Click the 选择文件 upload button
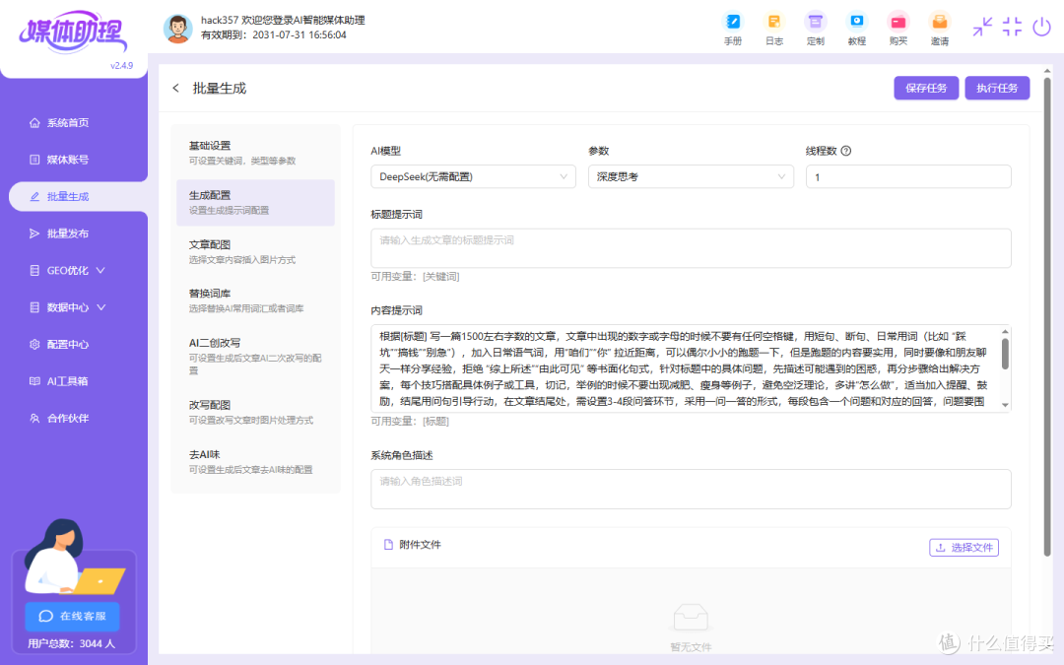Screen dimensions: 1064x665 [964, 548]
